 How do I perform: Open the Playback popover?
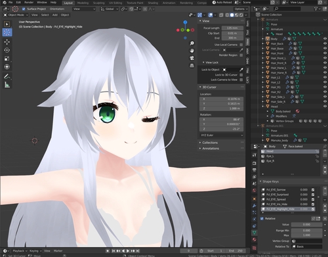(x=20, y=251)
